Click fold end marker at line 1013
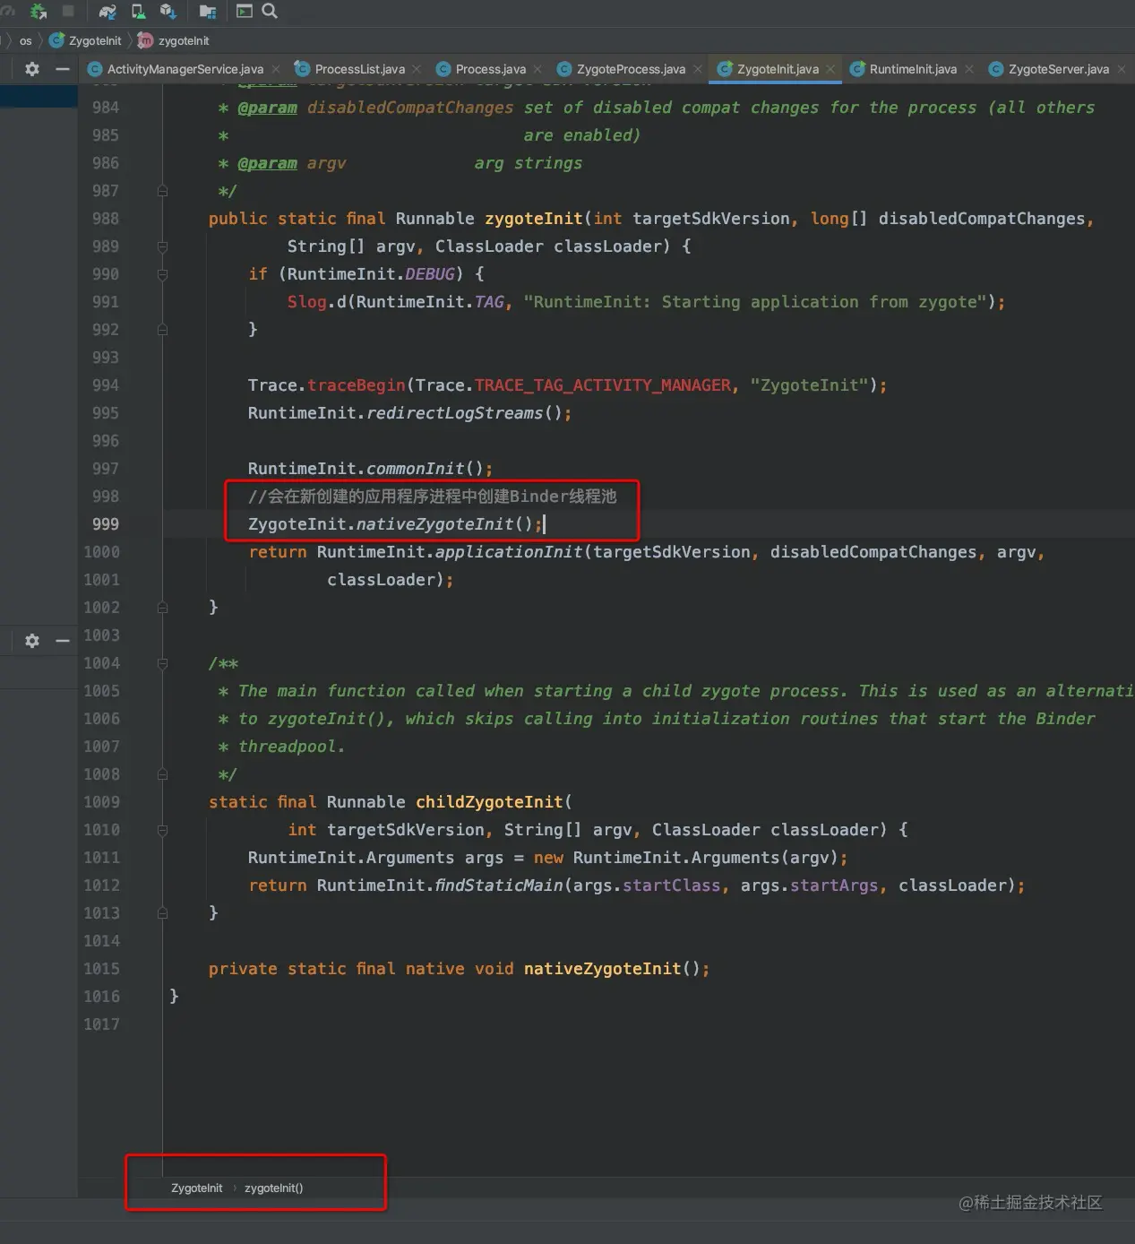The height and width of the screenshot is (1244, 1135). [162, 913]
